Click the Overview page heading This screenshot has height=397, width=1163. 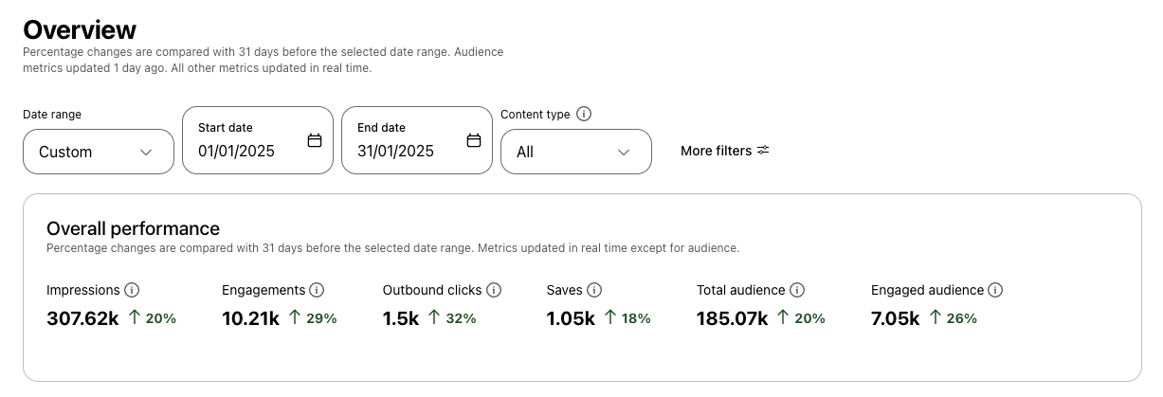[x=80, y=29]
